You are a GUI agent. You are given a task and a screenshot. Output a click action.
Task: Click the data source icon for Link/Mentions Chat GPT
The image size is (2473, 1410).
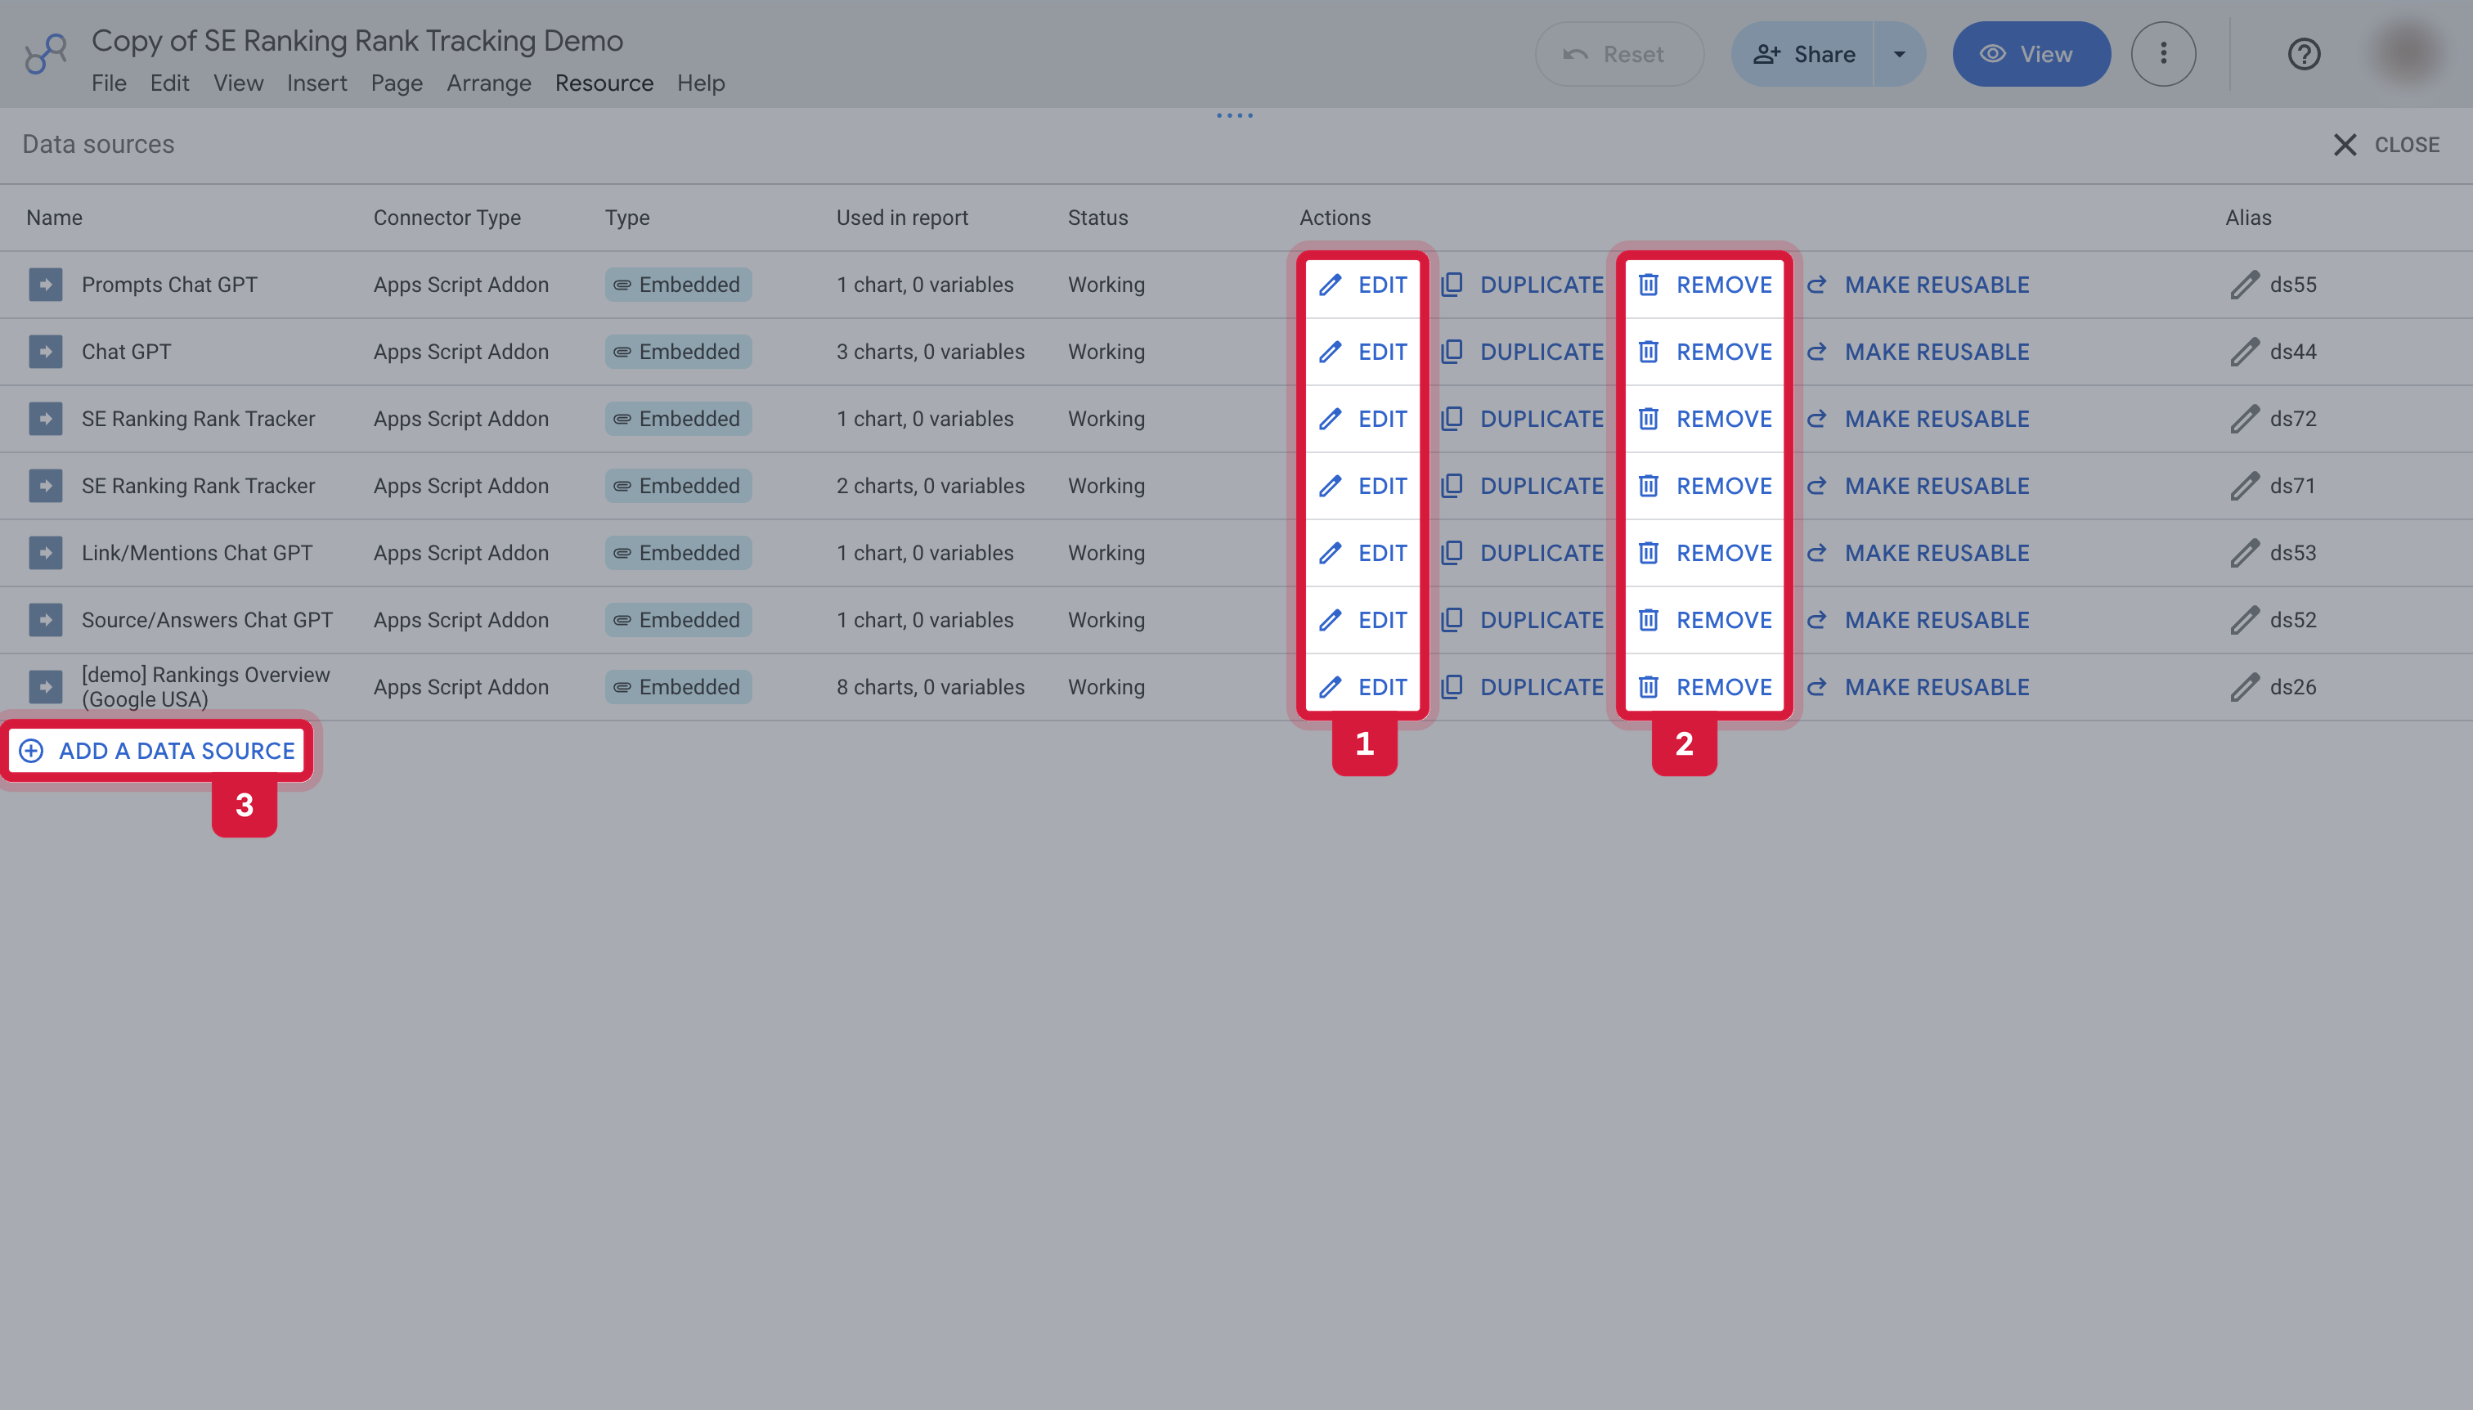[46, 553]
